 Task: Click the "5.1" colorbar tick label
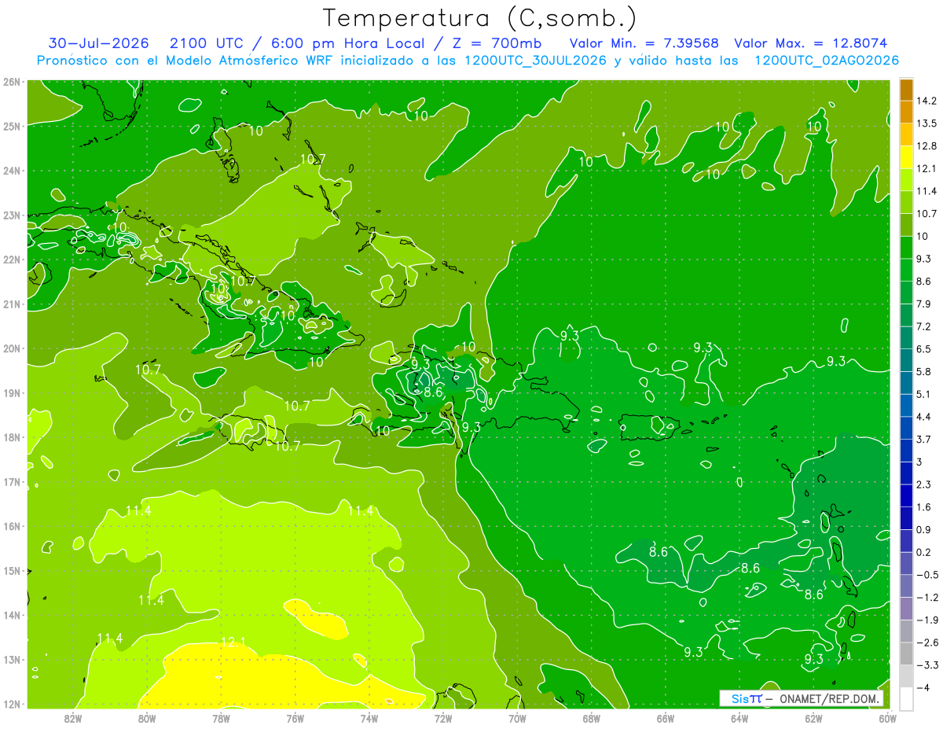(923, 394)
